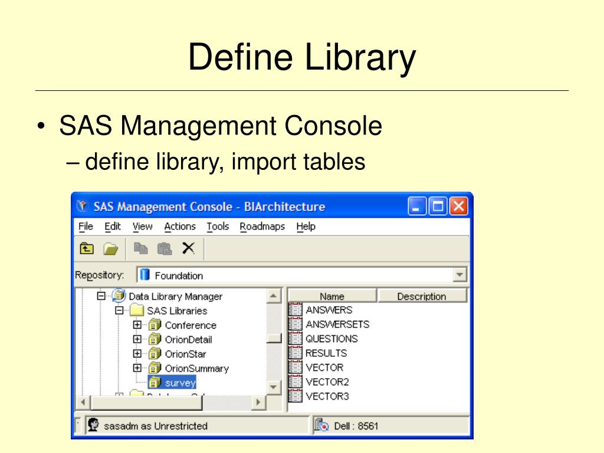This screenshot has height=453, width=604.
Task: Collapse the Data Library Manager node
Action: 101,296
